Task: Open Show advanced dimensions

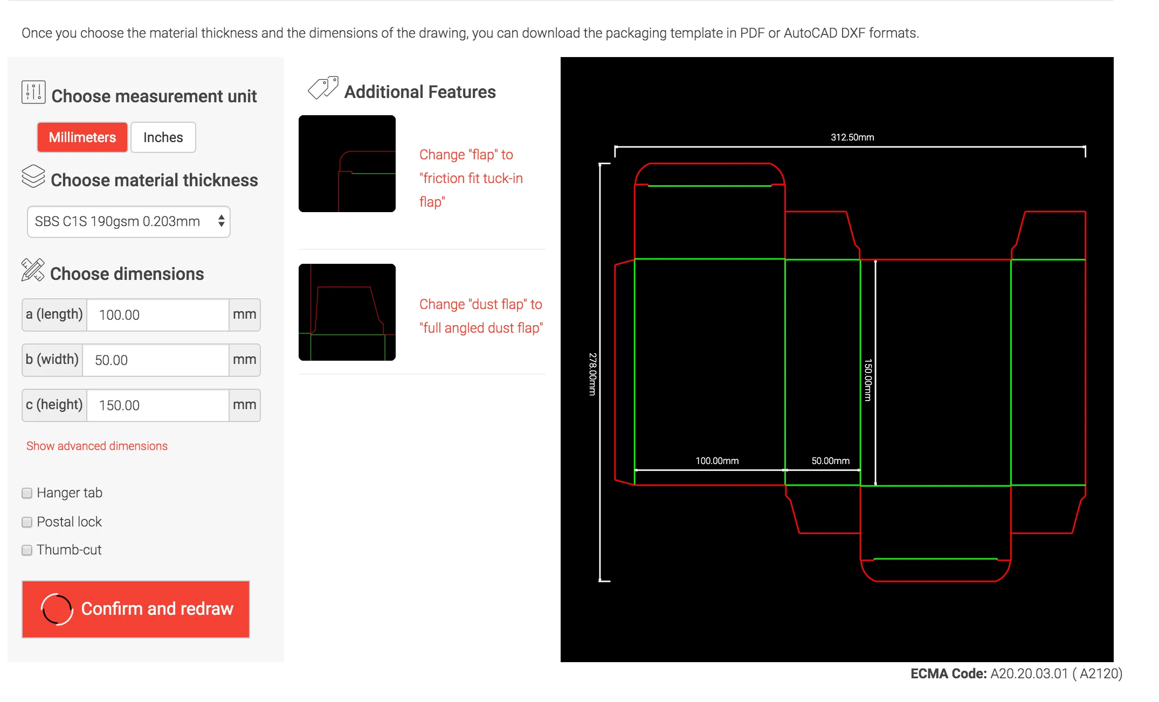Action: (96, 446)
